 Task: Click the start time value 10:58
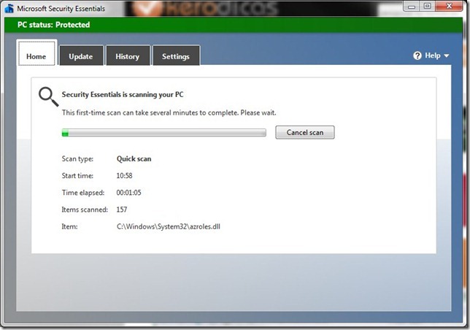124,176
